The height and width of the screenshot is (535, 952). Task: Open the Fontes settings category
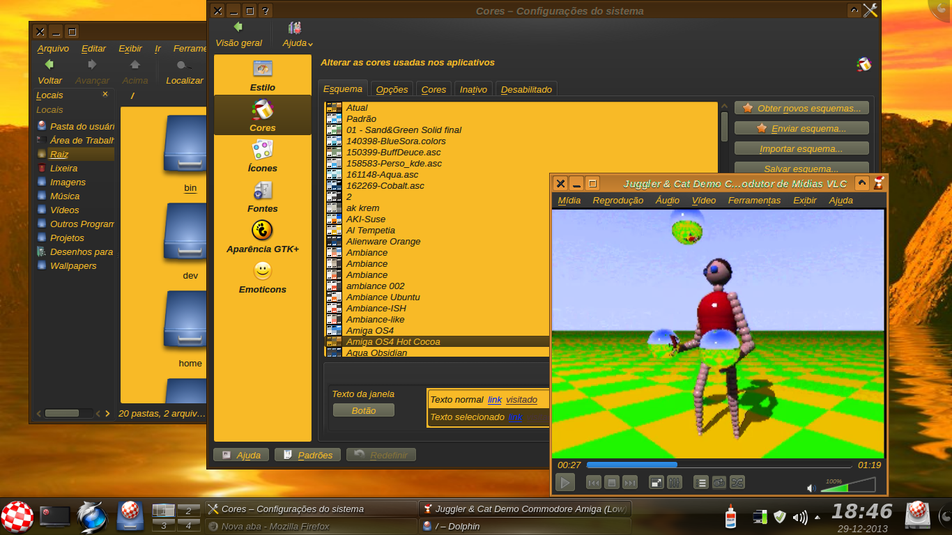[x=263, y=196]
